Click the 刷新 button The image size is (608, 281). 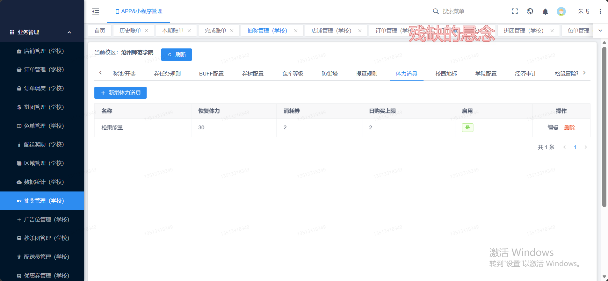click(x=177, y=54)
